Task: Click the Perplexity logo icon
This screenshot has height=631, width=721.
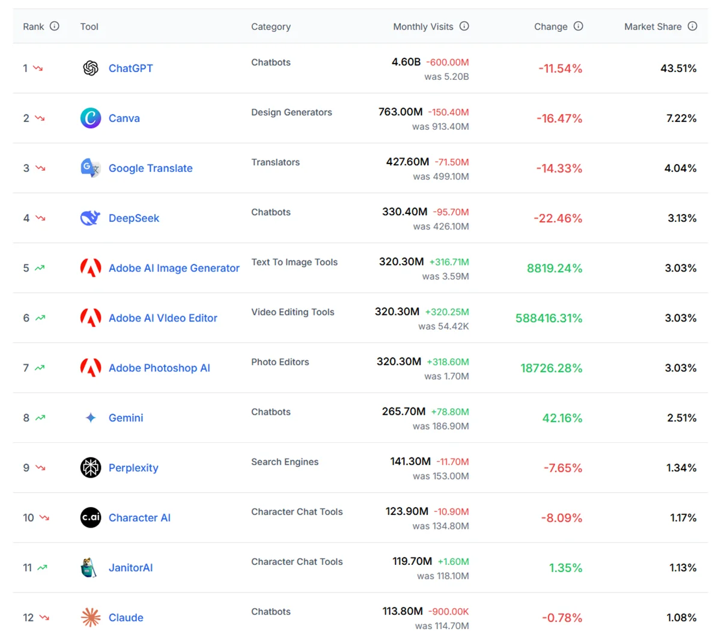Action: click(x=90, y=468)
